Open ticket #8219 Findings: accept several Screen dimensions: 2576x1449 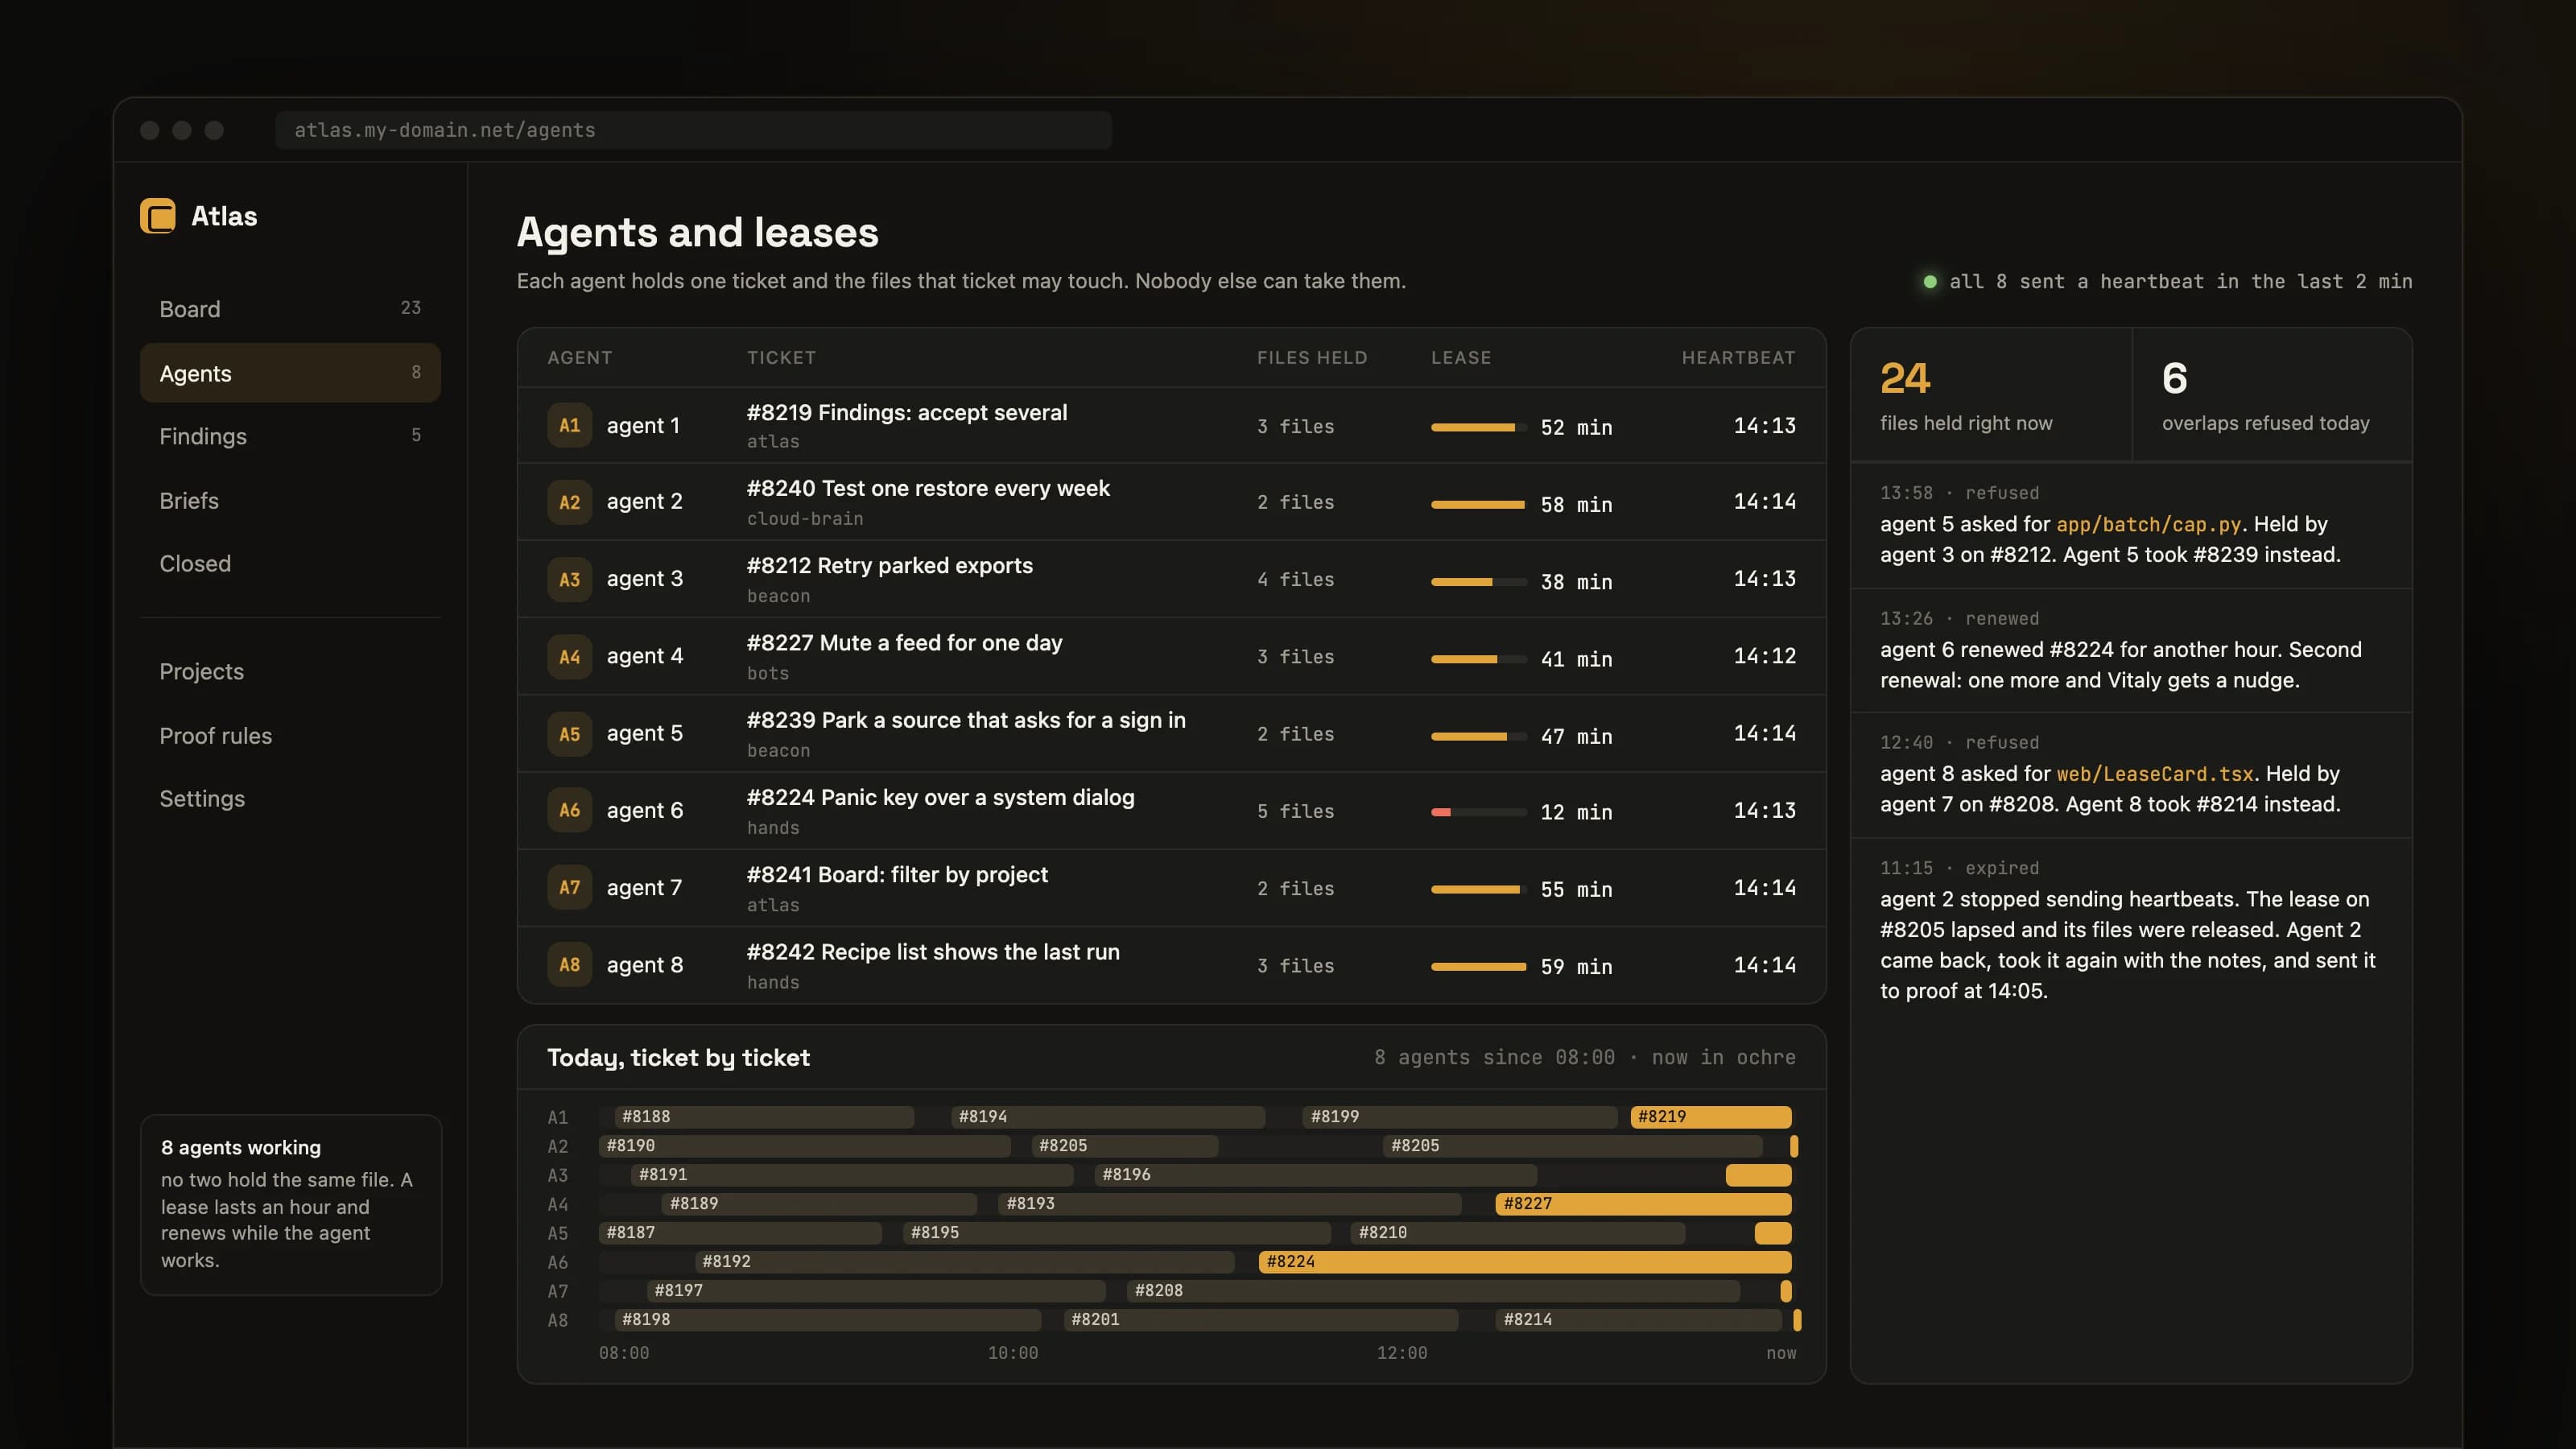[x=907, y=412]
